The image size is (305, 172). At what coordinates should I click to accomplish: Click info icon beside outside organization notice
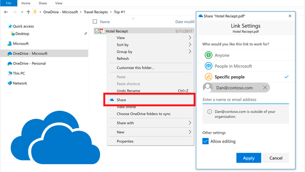(x=209, y=112)
